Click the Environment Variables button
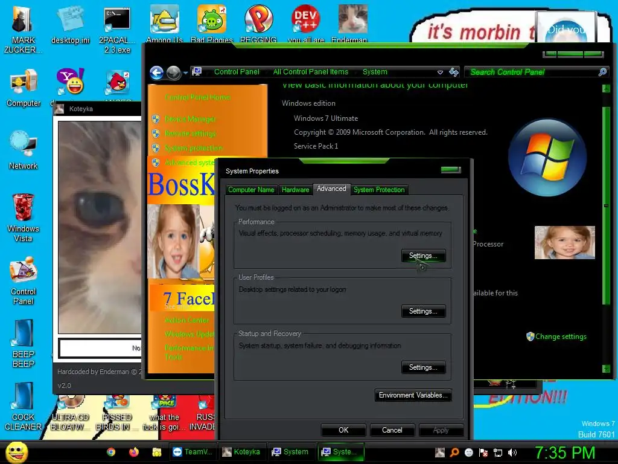618x464 pixels. coord(413,395)
